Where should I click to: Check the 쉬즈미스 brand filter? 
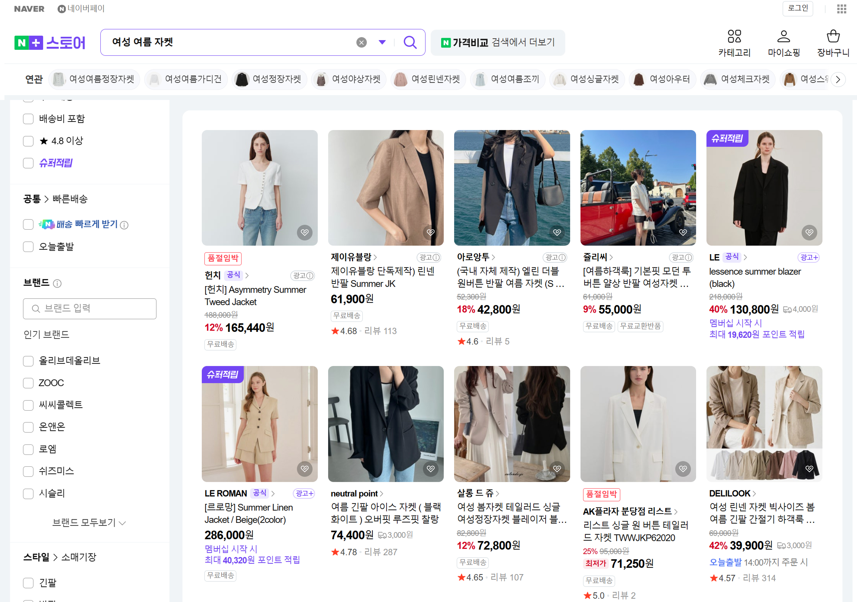[x=28, y=471]
